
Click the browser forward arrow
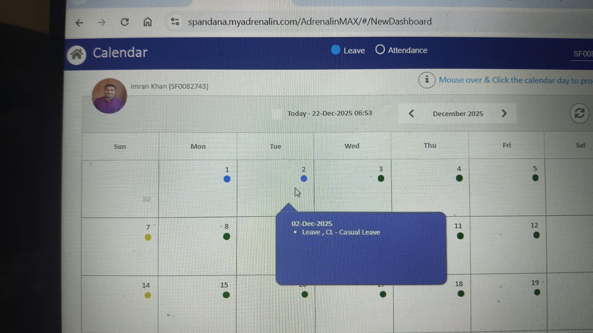pyautogui.click(x=102, y=23)
